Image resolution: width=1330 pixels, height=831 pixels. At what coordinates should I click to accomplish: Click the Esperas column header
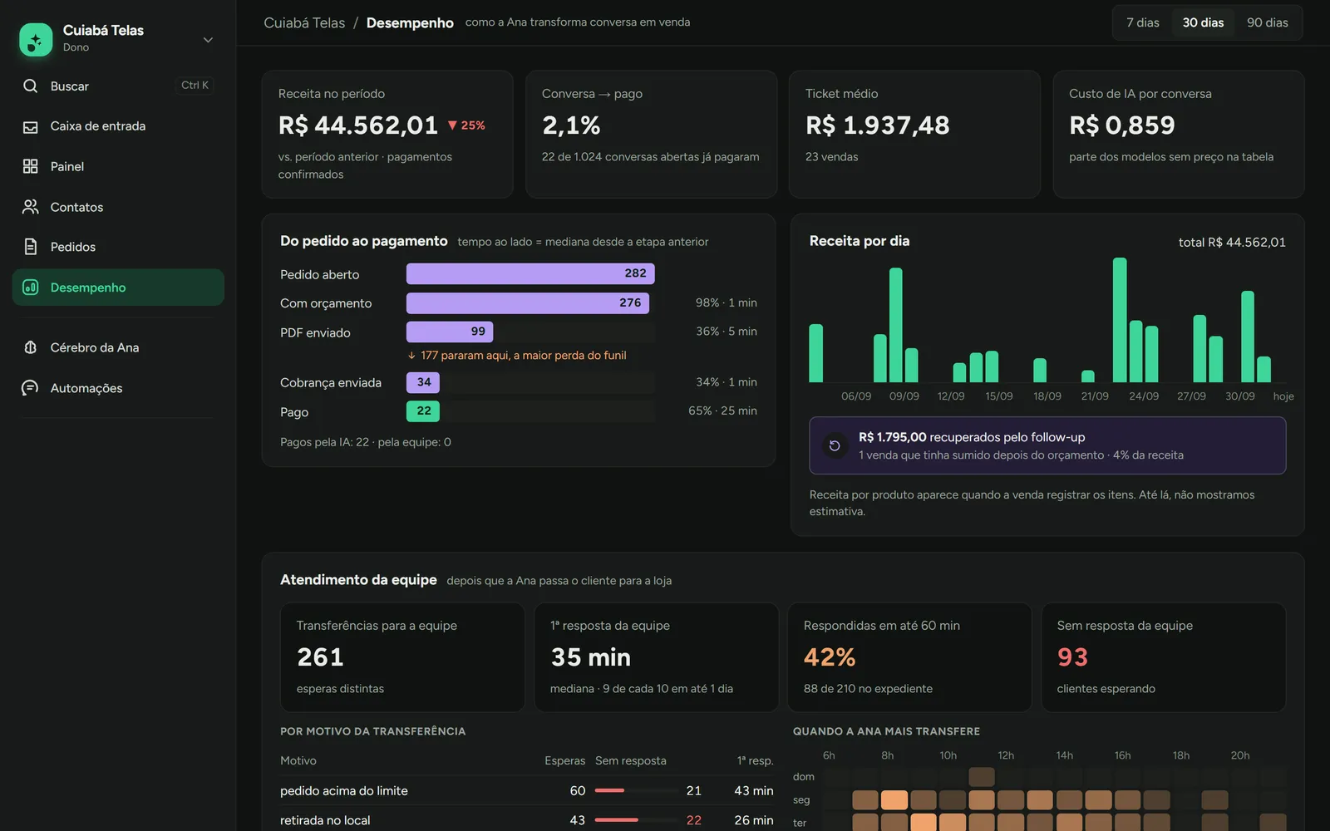point(565,760)
